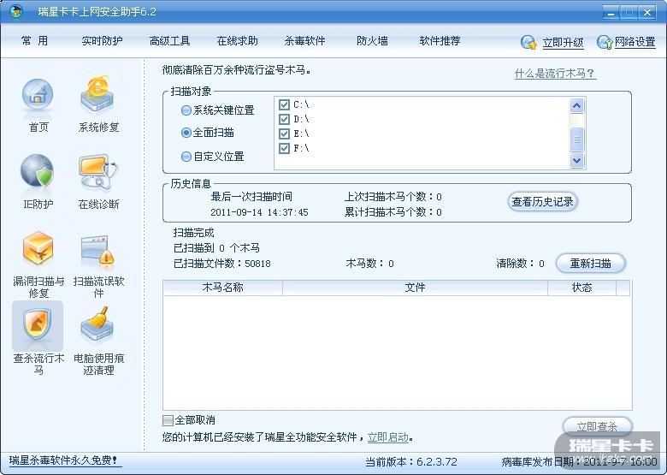Click the 立即升级 upgrade globe icon
Screen dimensions: 667x475
click(x=529, y=42)
